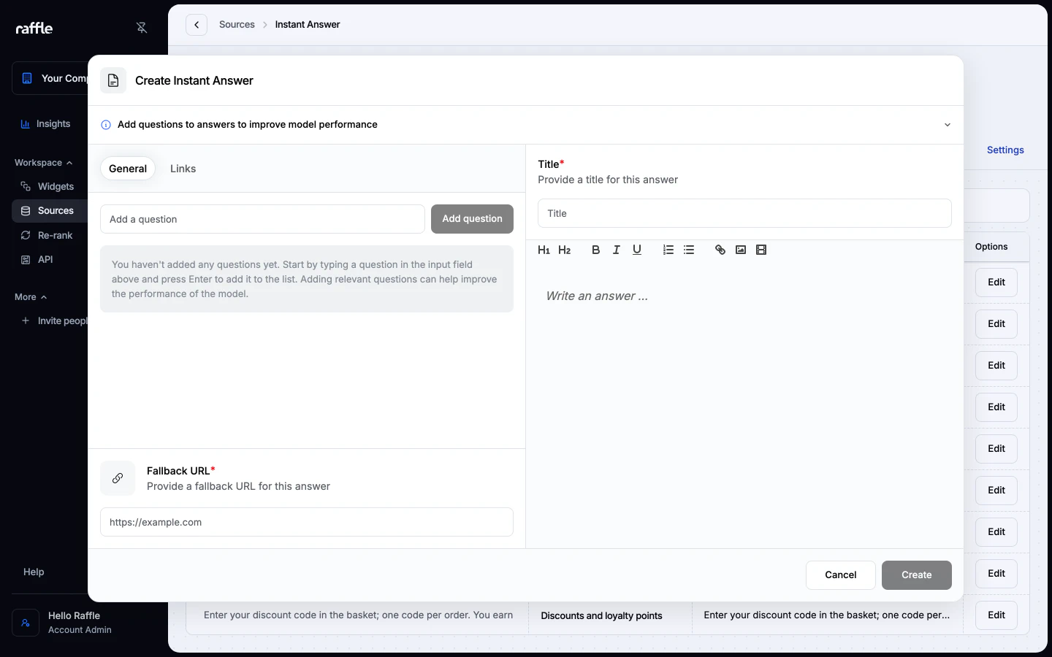
Task: Open Sources in the sidebar
Action: (50, 211)
